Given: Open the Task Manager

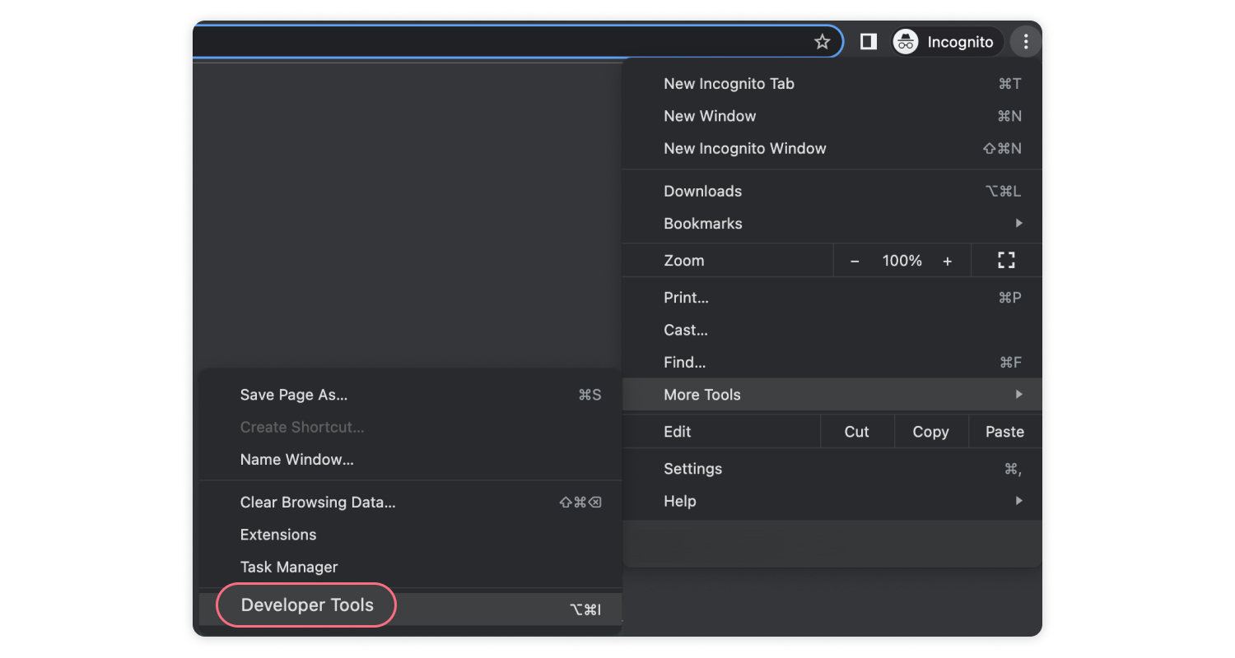Looking at the screenshot, I should [287, 567].
